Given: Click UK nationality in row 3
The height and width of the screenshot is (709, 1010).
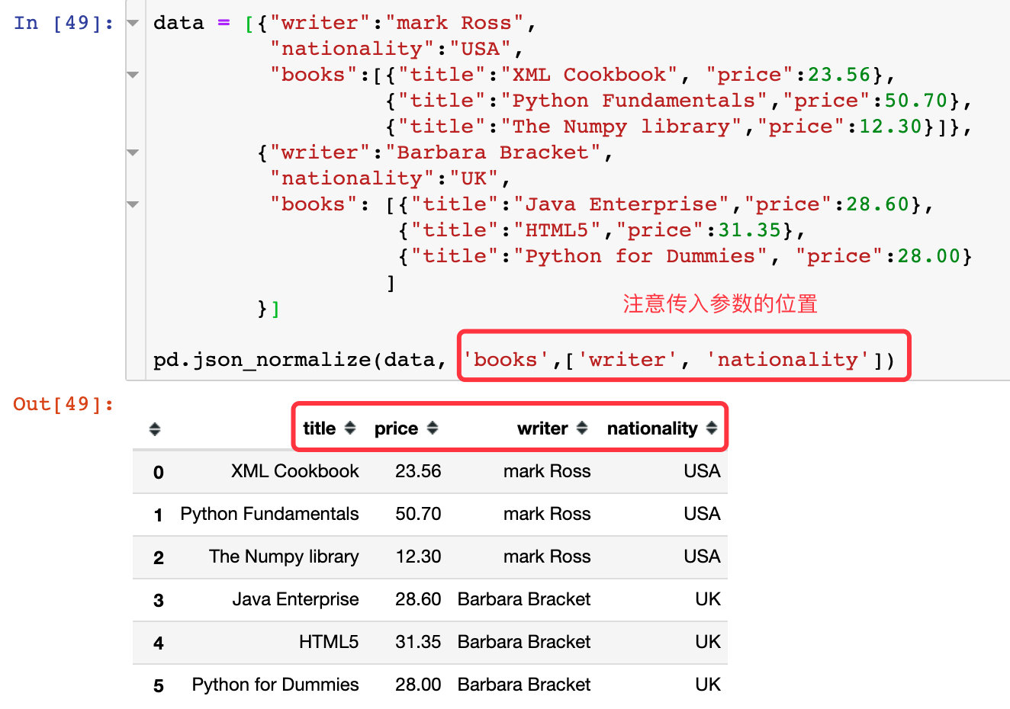Looking at the screenshot, I should point(708,599).
